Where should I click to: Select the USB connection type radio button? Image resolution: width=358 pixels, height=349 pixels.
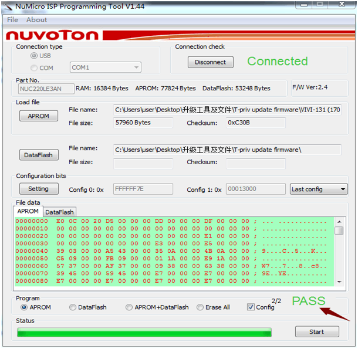(34, 56)
